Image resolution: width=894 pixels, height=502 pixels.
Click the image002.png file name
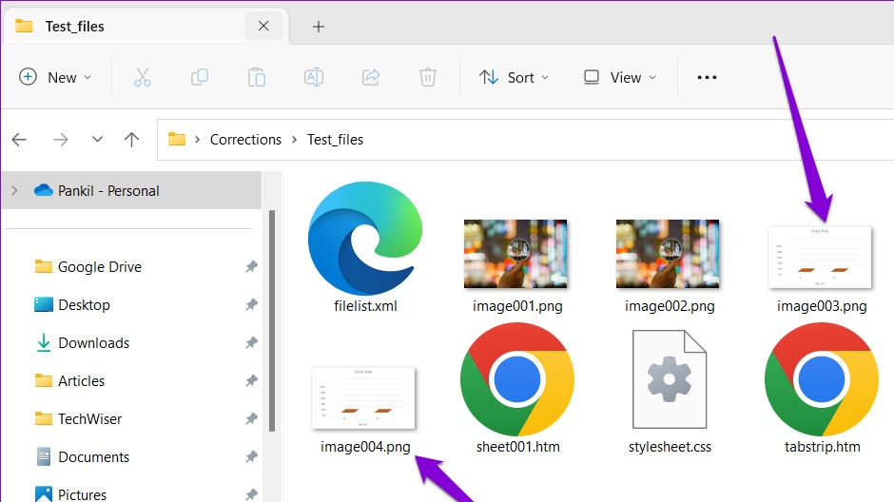pos(670,306)
